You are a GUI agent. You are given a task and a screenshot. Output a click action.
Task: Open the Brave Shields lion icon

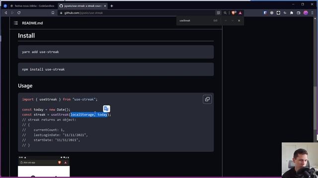(234, 13)
